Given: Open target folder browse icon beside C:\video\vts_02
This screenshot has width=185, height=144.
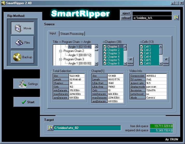Looking at the screenshot, I should pos(50,128).
